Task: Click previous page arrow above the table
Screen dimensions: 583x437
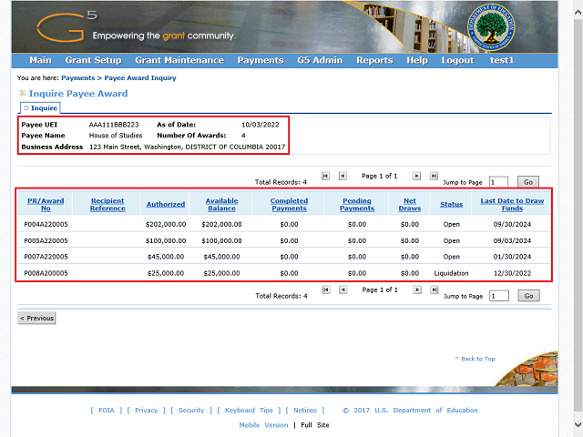Action: point(343,176)
